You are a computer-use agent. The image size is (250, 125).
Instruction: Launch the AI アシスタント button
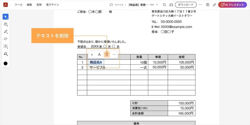(x=232, y=5)
